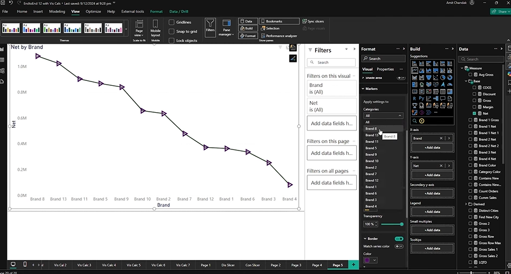Viewport: 511px width, 274px height.
Task: Remove Brand from the X-axis well
Action: [441, 139]
